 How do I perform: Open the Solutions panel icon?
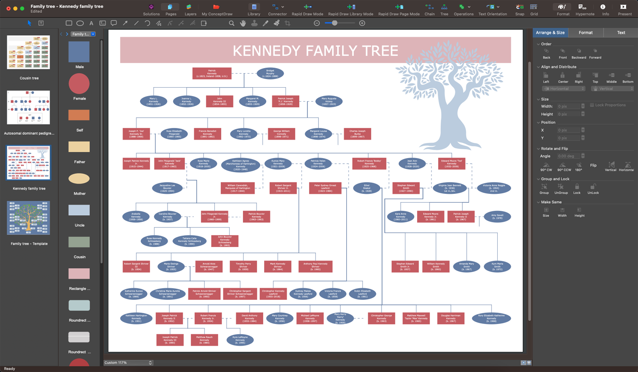pos(151,7)
